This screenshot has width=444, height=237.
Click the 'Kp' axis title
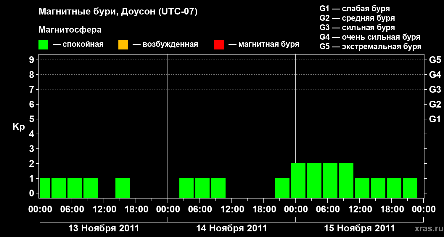pyautogui.click(x=19, y=127)
